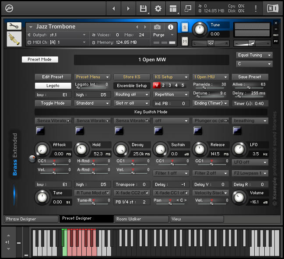Switch to the Phrase Designer tab
The image size is (284, 259).
pyautogui.click(x=31, y=219)
